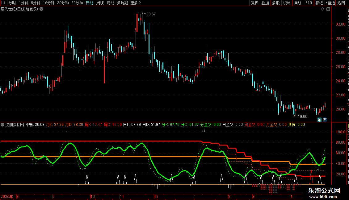Screen dimensions: 349x200
Task: Open the indicator dropdown beside 股朋指标网
Action: (x=2, y=125)
